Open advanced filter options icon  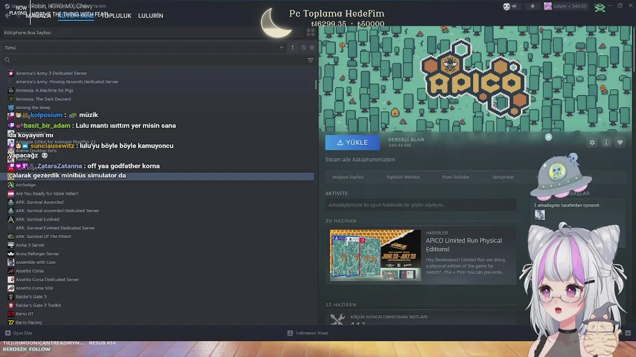[x=311, y=60]
